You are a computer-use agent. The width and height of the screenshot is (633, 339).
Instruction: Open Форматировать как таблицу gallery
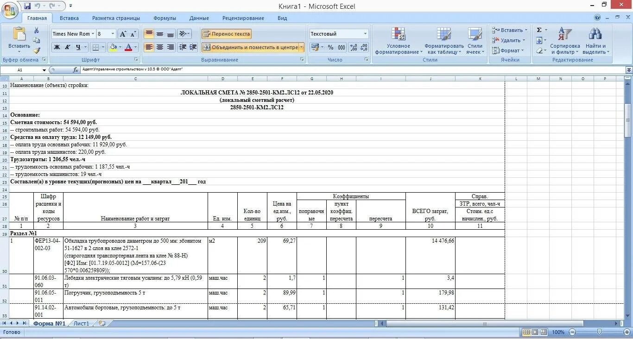click(x=444, y=41)
